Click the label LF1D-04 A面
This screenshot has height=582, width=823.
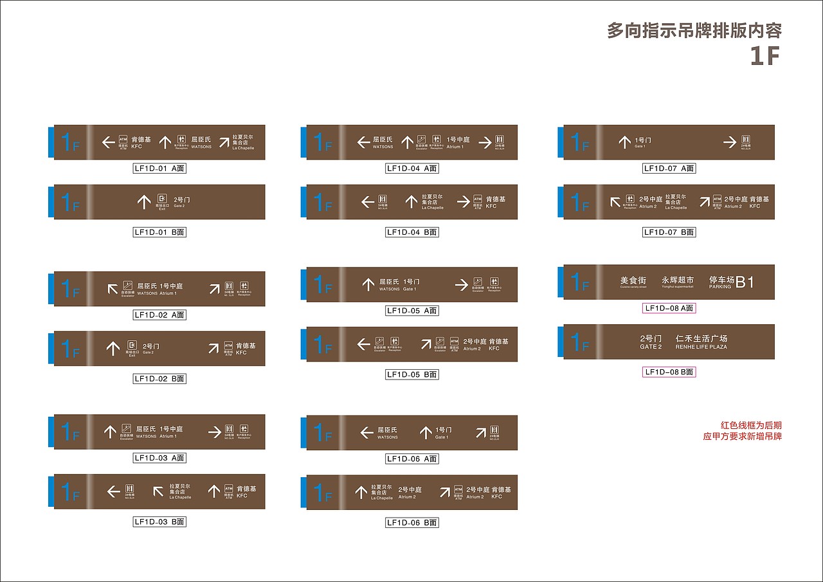412,168
